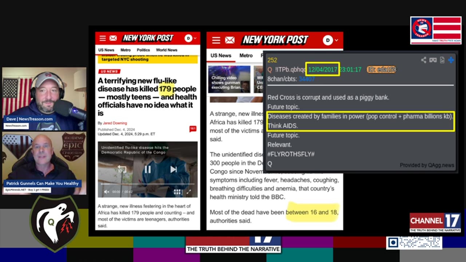Screen dimensions: 466x262
Task: Open the red 161 comments bubble
Action: (193, 128)
